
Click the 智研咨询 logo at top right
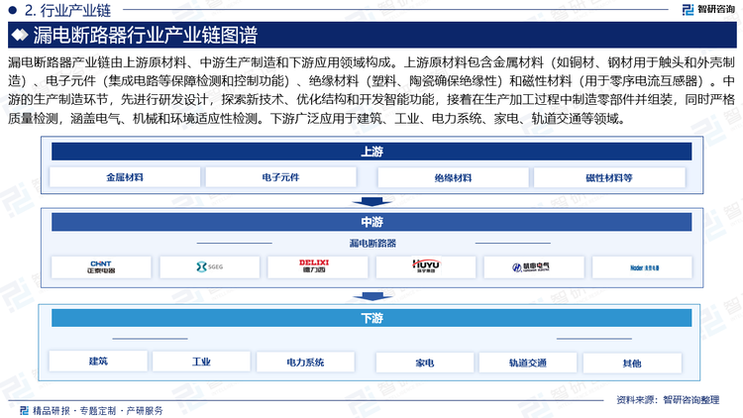coord(708,9)
